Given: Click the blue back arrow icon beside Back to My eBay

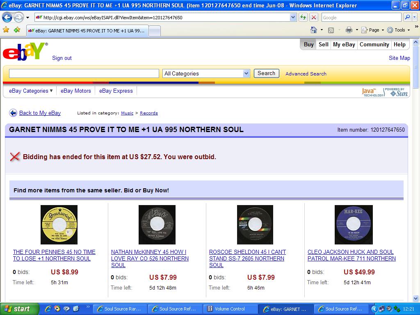Looking at the screenshot, I should pyautogui.click(x=13, y=113).
